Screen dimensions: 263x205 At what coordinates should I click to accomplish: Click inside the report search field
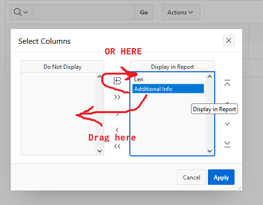pyautogui.click(x=84, y=12)
